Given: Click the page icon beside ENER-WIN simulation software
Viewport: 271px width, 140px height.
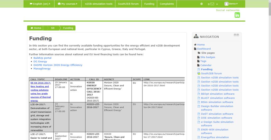Looking at the screenshot, I should pyautogui.click(x=199, y=130).
